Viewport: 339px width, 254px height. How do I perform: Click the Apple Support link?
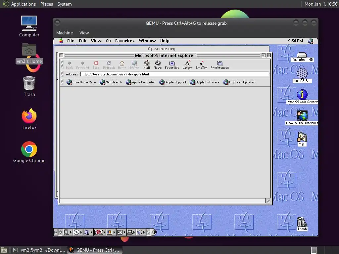tap(173, 82)
